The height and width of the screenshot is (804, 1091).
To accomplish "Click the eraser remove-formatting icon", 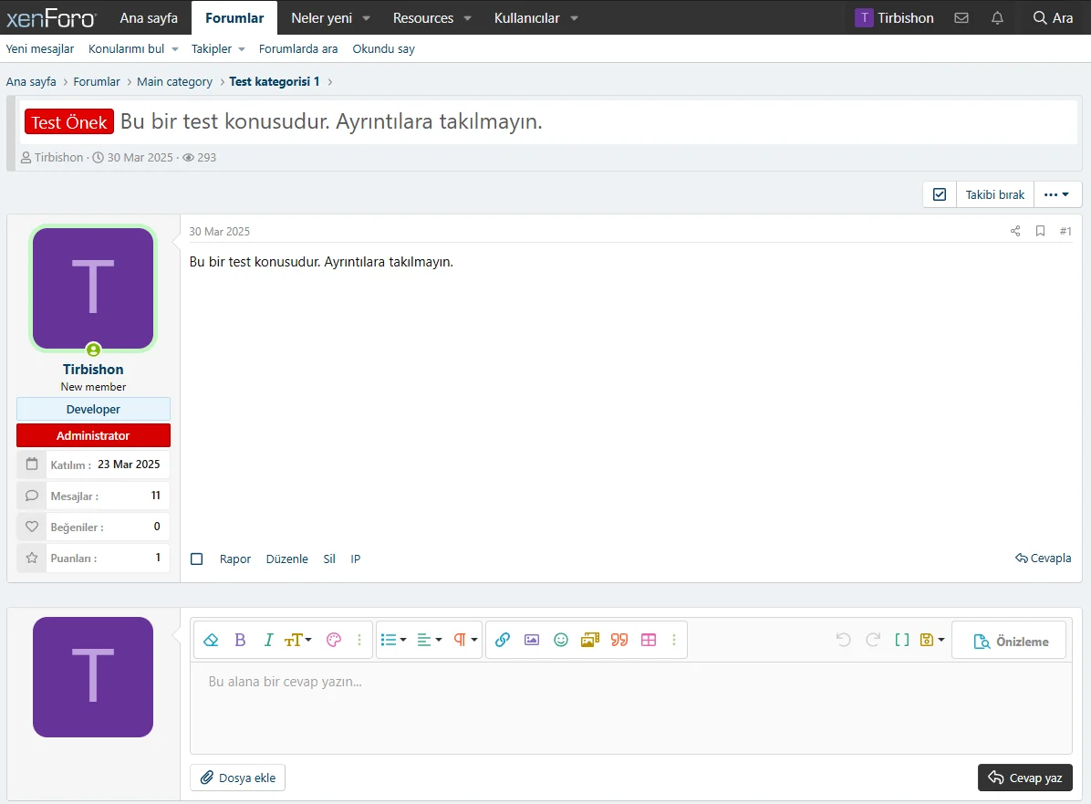I will click(211, 640).
